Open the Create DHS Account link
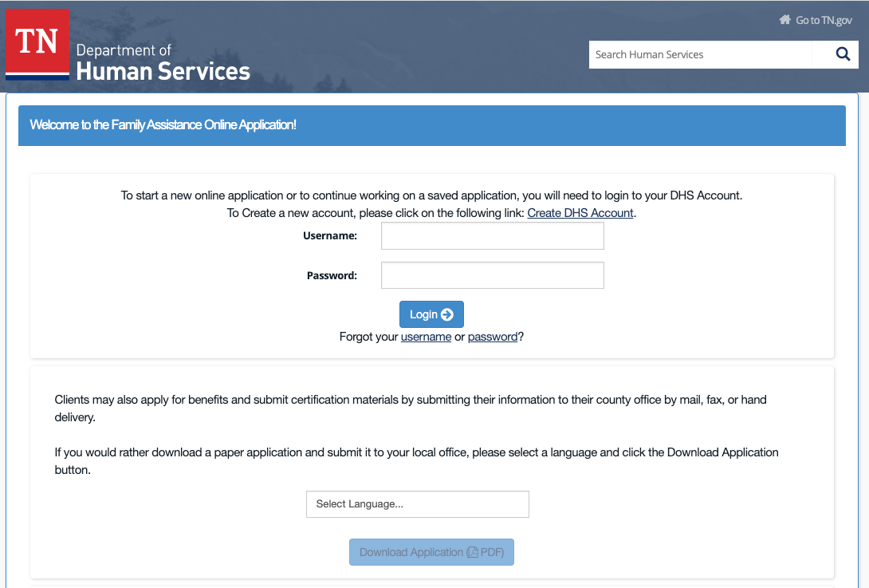This screenshot has height=588, width=869. [580, 213]
